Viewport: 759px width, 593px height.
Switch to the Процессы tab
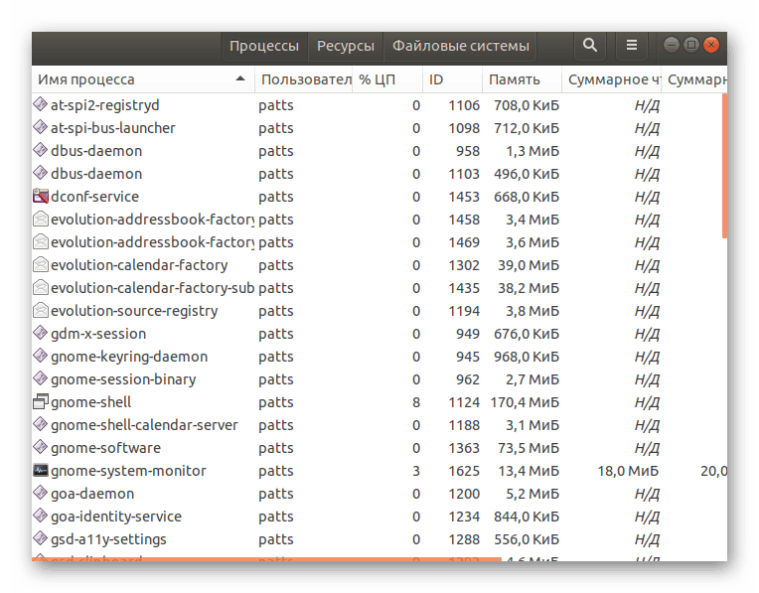click(x=264, y=46)
